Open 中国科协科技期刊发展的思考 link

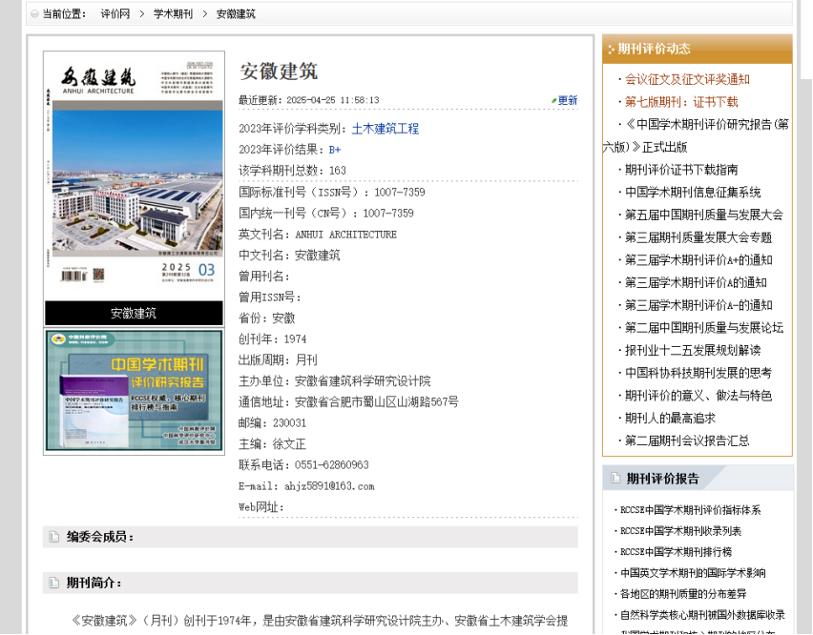click(698, 373)
